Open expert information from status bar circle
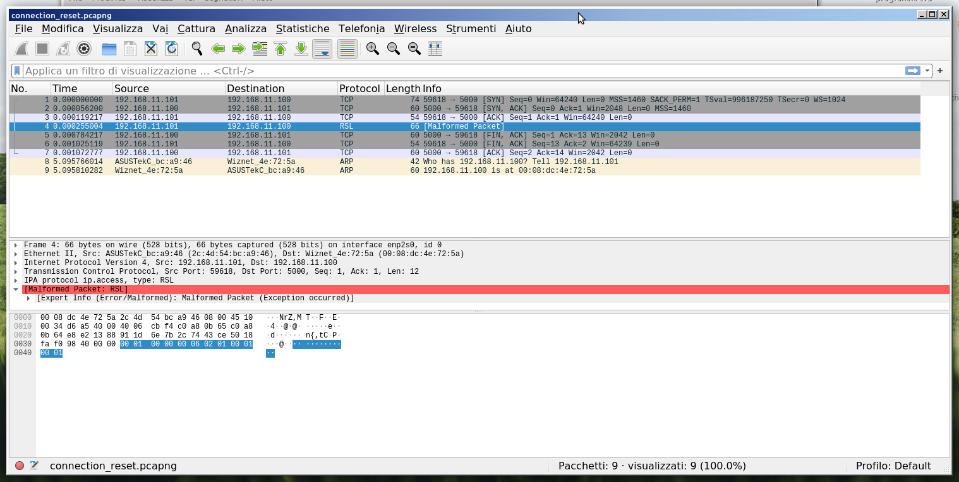This screenshot has height=482, width=959. pyautogui.click(x=20, y=466)
